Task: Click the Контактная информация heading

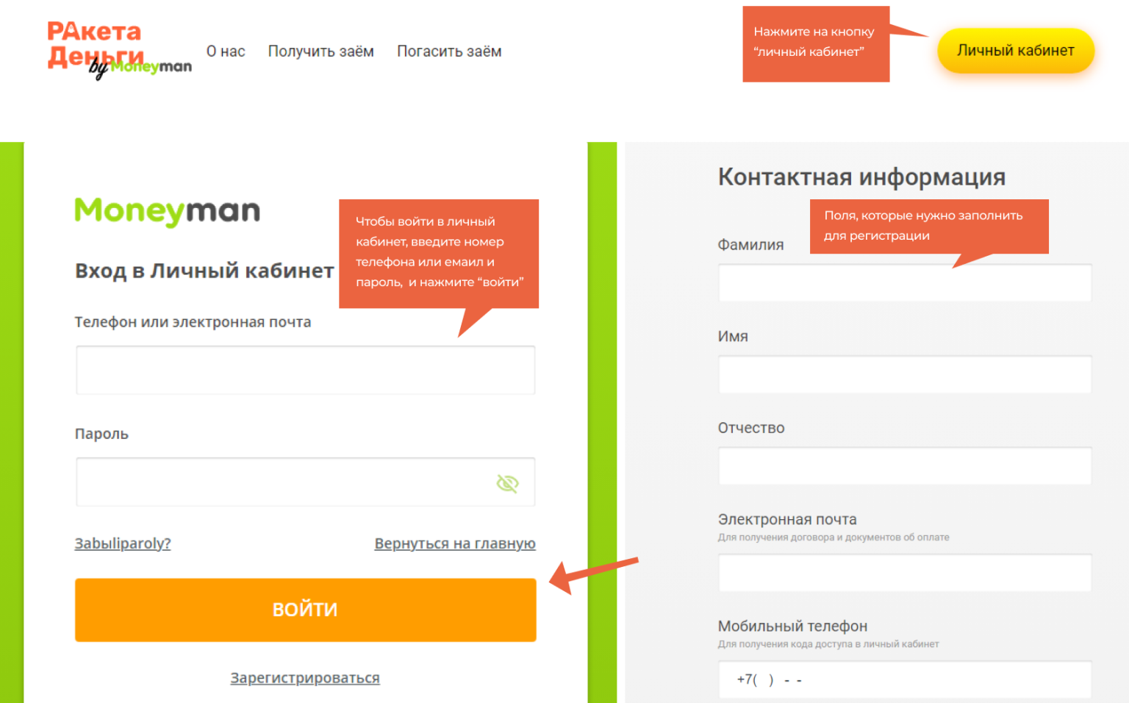Action: (x=861, y=177)
